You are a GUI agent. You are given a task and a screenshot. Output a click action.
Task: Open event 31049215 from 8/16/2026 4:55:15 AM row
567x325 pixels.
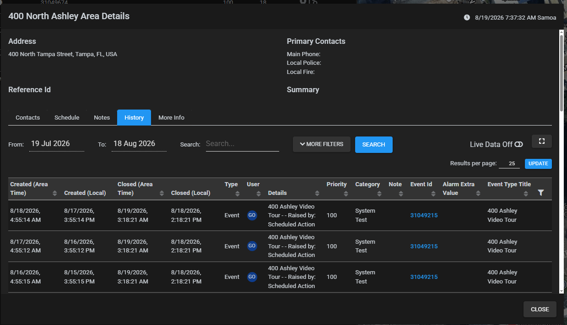(424, 277)
